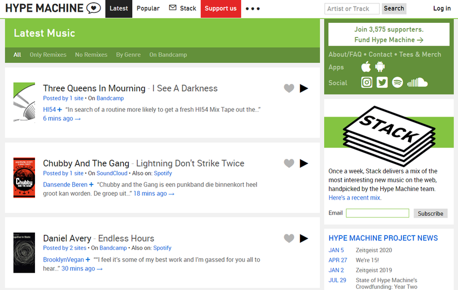The height and width of the screenshot is (290, 458).
Task: Visit Hype Machine's Instagram page
Action: 367,83
